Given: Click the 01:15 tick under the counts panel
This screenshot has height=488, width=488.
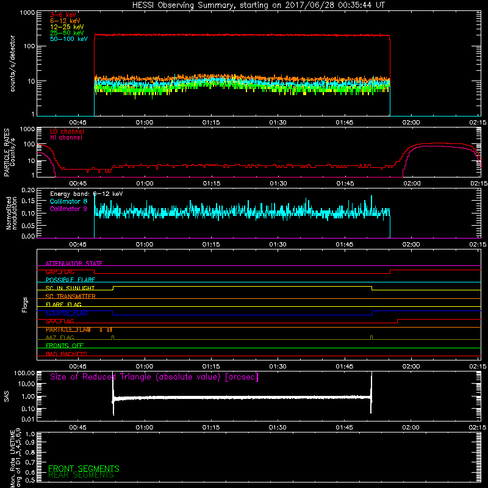Looking at the screenshot, I should point(211,123).
